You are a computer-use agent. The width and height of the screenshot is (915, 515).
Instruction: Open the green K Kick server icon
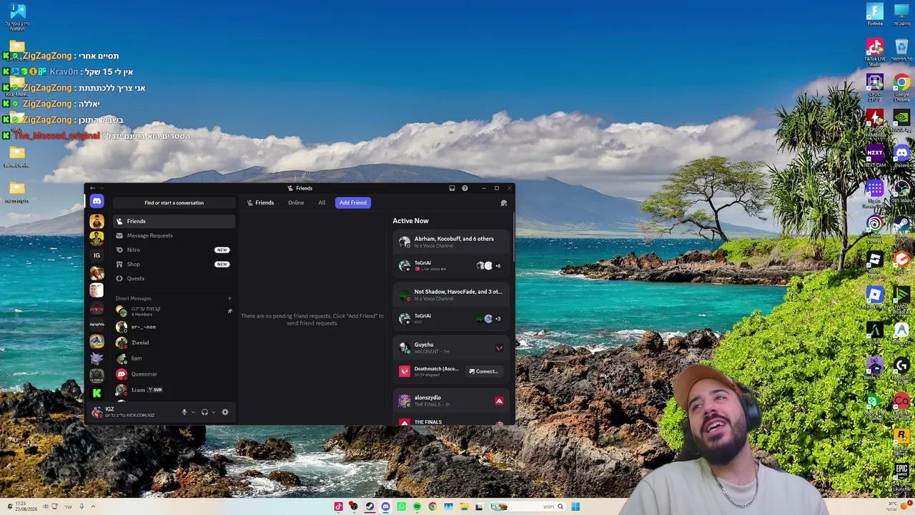pos(97,392)
